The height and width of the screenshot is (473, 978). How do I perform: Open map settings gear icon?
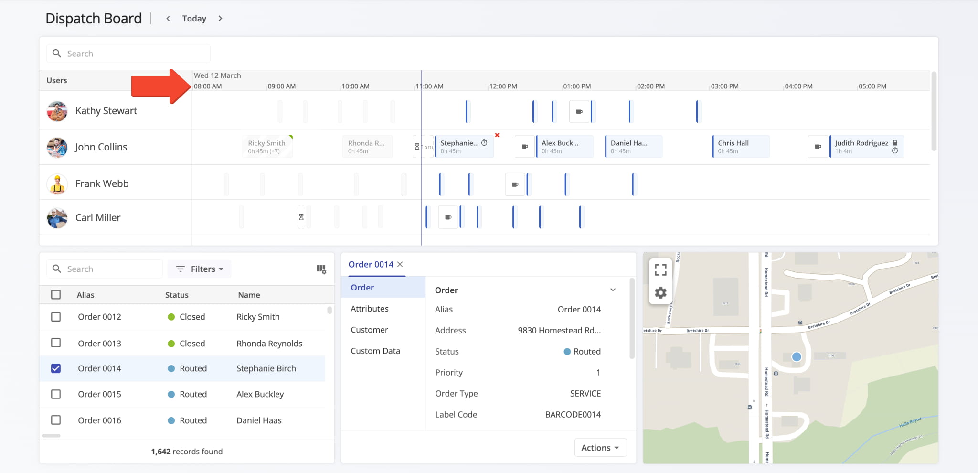660,292
